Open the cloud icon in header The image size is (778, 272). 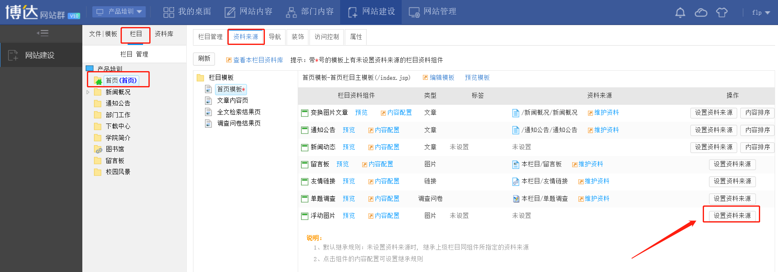[x=701, y=12]
